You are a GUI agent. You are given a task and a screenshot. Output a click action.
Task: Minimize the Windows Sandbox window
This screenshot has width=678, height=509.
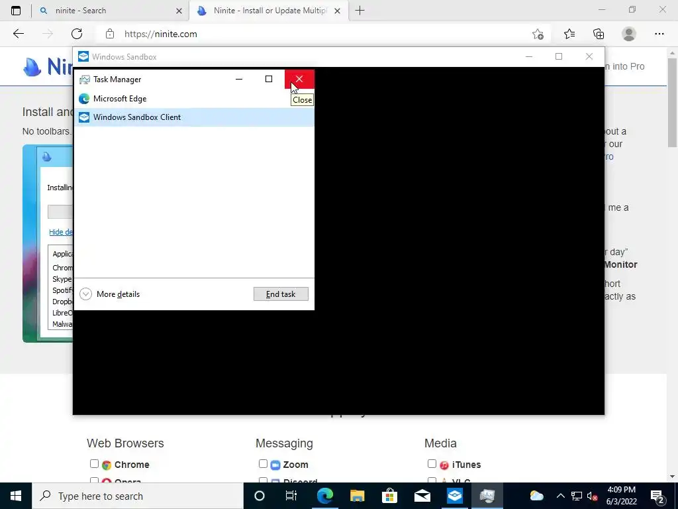pyautogui.click(x=529, y=56)
